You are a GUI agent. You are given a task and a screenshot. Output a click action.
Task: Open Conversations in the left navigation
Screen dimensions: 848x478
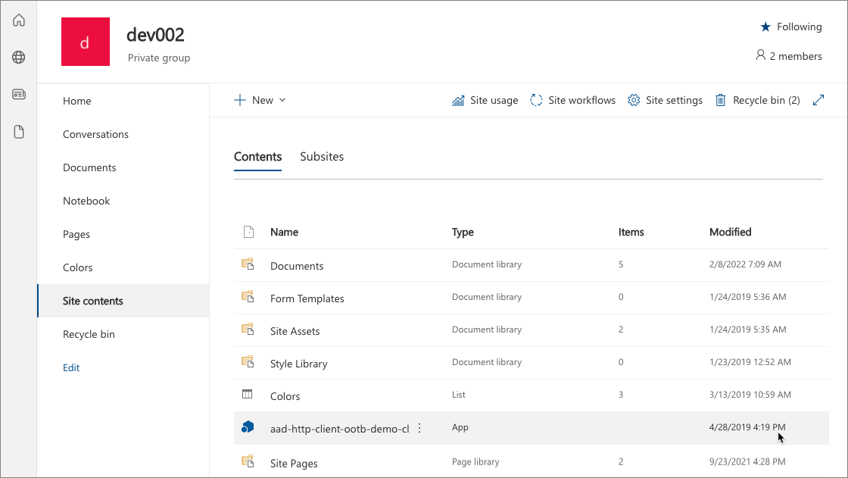(95, 134)
